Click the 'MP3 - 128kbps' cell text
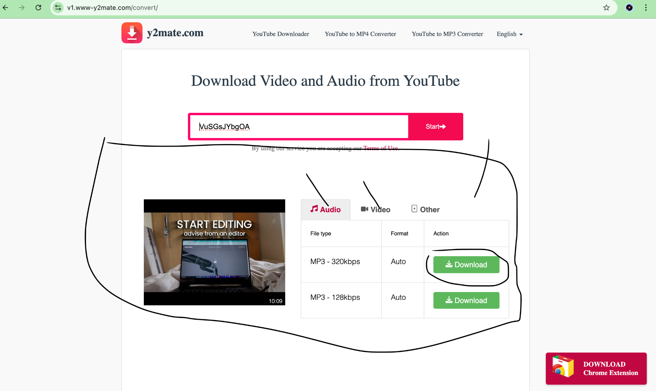 pyautogui.click(x=335, y=297)
